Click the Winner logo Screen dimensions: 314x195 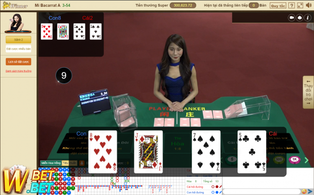(15, 5)
